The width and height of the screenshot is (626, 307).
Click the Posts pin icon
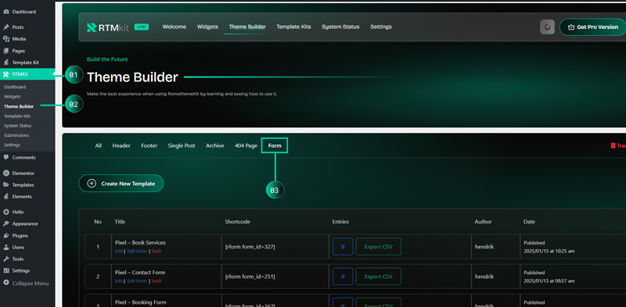point(6,27)
